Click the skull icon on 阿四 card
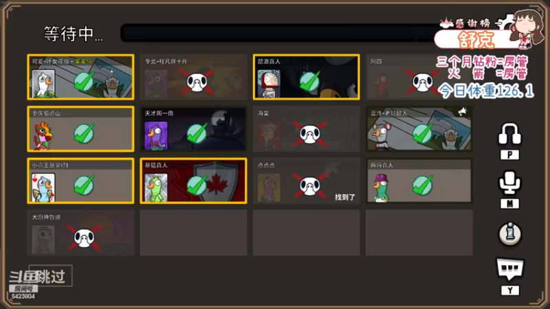 pos(422,82)
